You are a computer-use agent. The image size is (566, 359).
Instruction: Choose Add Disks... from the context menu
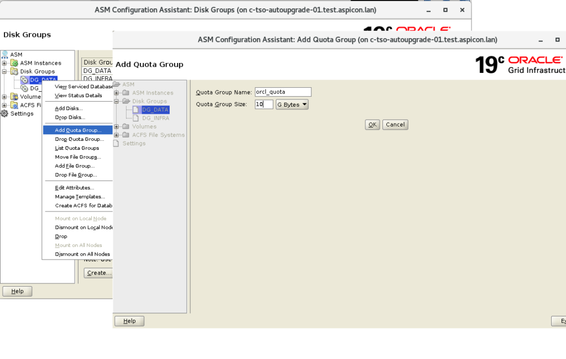pyautogui.click(x=78, y=108)
